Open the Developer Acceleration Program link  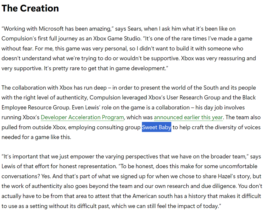82,117
